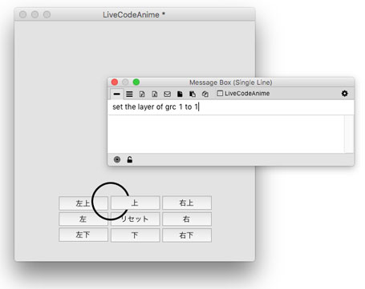Show Pending Messages envelope icon
This screenshot has height=289, width=365.
click(x=168, y=94)
